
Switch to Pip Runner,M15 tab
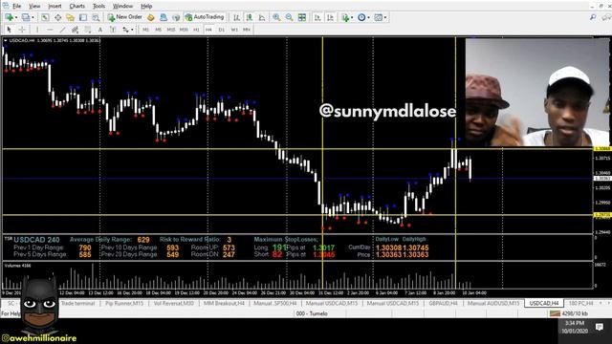pos(124,303)
